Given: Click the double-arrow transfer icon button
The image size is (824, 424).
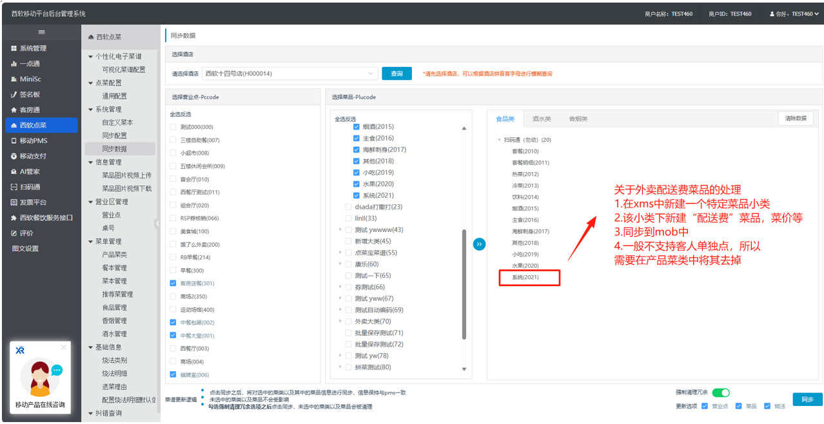Looking at the screenshot, I should [x=479, y=244].
